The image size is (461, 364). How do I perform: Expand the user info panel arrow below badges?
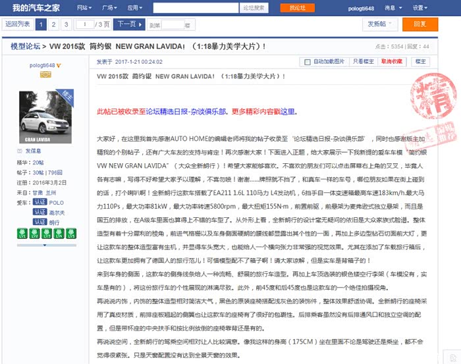click(x=45, y=244)
